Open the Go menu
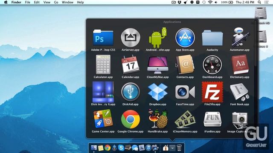This screenshot has width=273, height=153. 56,2
